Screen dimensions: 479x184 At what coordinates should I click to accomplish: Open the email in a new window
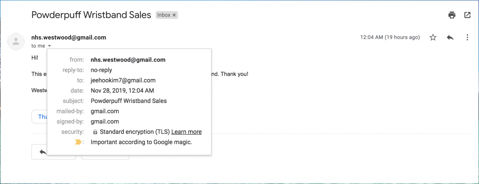[467, 15]
